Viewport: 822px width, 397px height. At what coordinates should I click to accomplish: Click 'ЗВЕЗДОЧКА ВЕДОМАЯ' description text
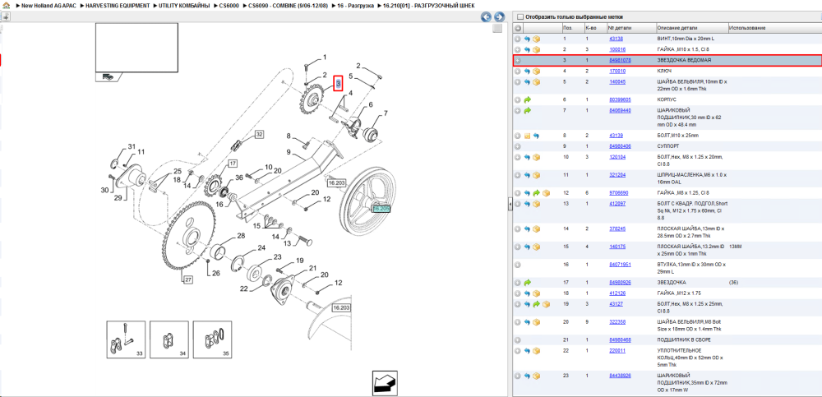coord(684,60)
